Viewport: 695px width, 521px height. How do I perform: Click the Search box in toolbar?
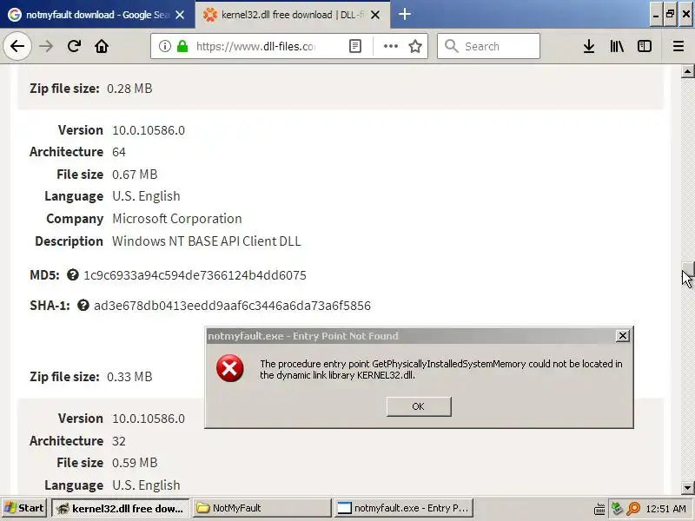pos(488,46)
